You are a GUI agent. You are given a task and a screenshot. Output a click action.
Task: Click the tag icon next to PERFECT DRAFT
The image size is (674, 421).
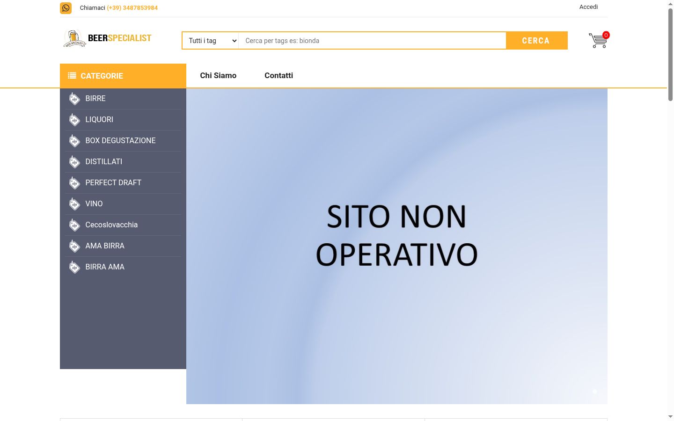(74, 183)
